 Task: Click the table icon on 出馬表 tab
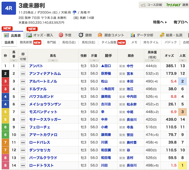pyautogui.click(x=6, y=35)
